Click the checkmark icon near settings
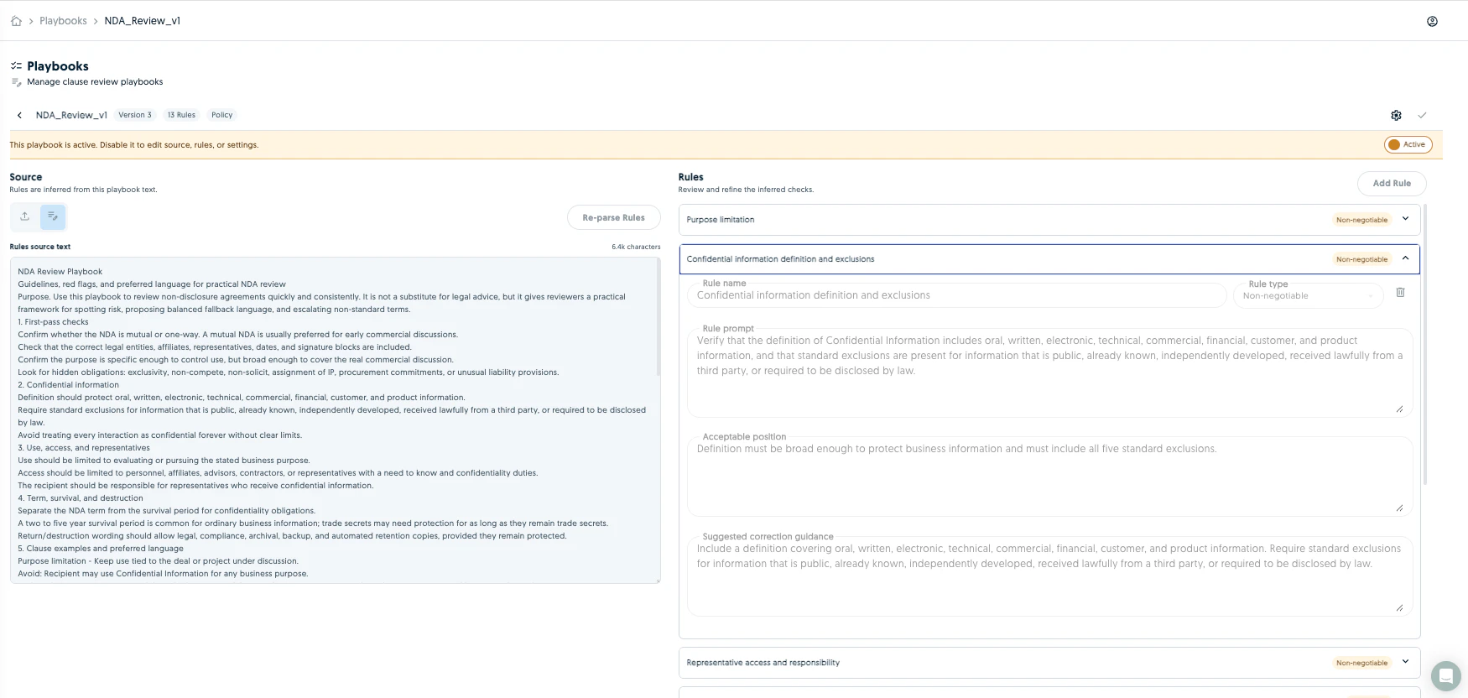This screenshot has height=698, width=1468. (1422, 115)
